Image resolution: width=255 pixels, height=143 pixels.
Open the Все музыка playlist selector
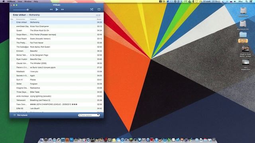coord(22,115)
